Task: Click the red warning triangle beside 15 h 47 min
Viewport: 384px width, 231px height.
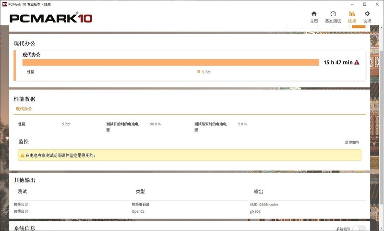Action: pyautogui.click(x=357, y=62)
